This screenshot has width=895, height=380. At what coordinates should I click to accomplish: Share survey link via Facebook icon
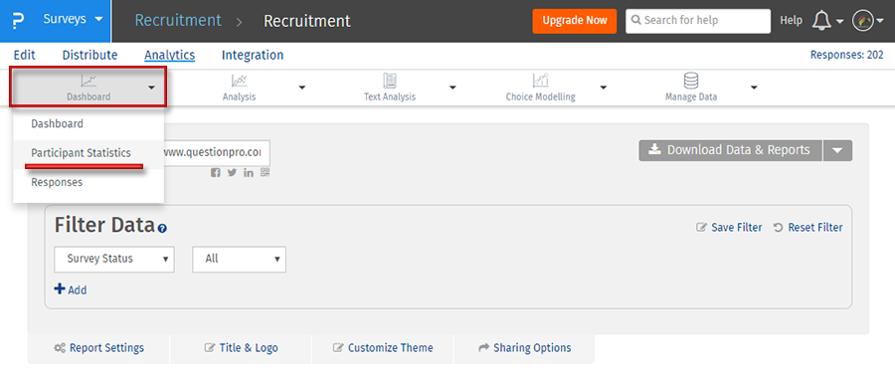215,173
